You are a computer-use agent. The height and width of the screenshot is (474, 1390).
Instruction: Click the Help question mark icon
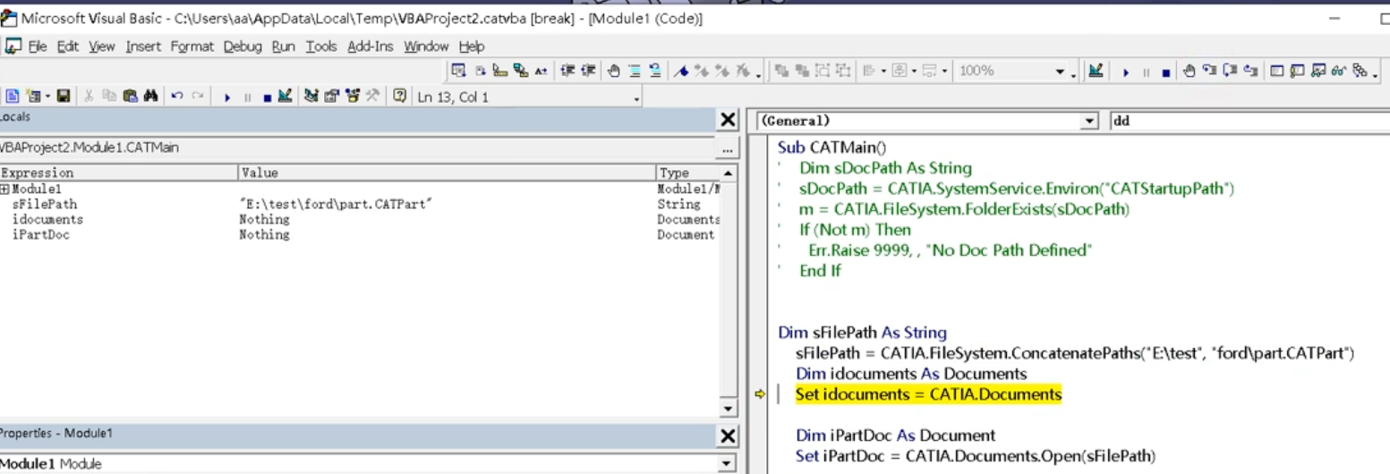(399, 97)
